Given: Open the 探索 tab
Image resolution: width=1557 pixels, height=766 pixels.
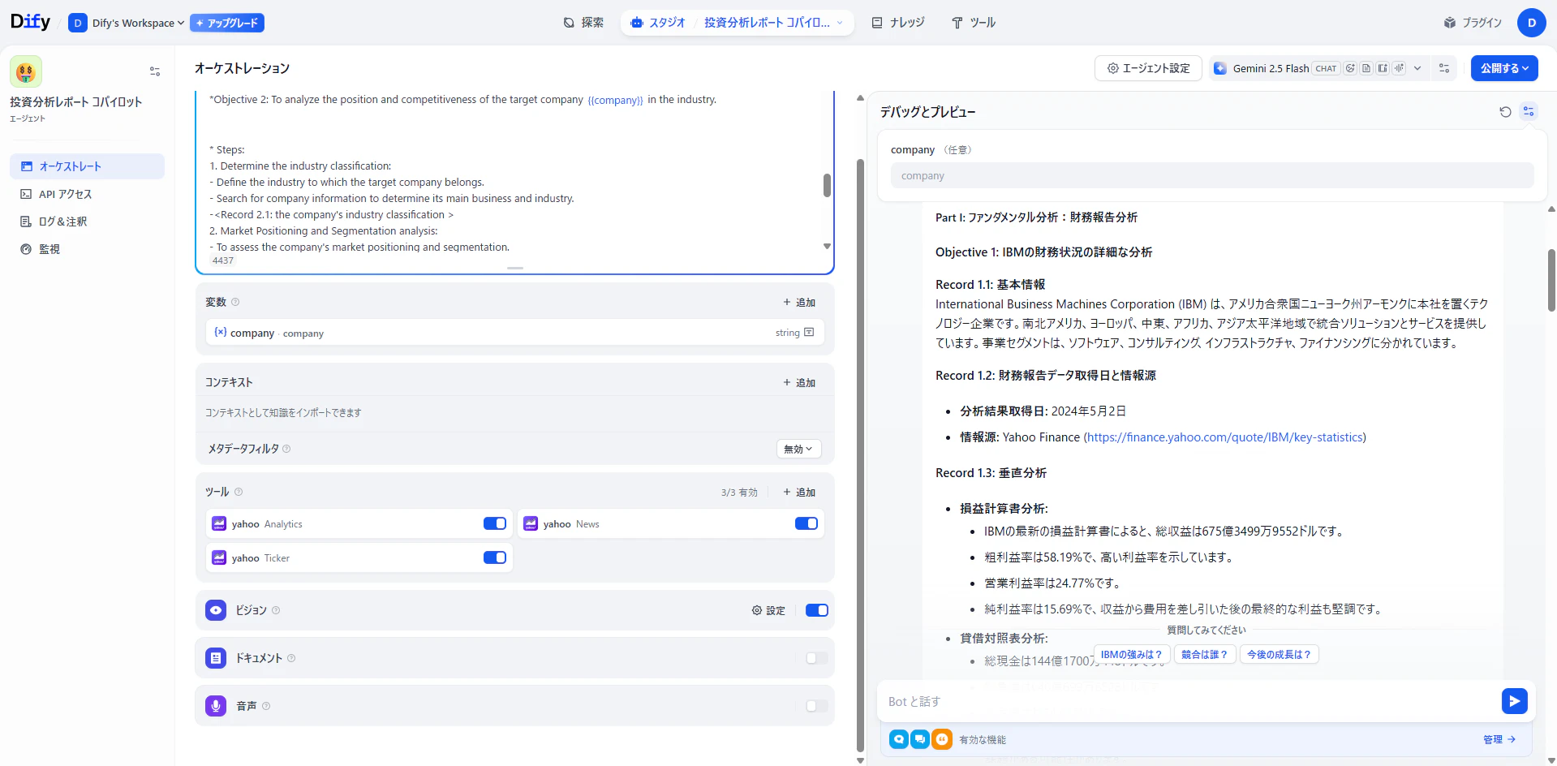Looking at the screenshot, I should click(x=583, y=23).
